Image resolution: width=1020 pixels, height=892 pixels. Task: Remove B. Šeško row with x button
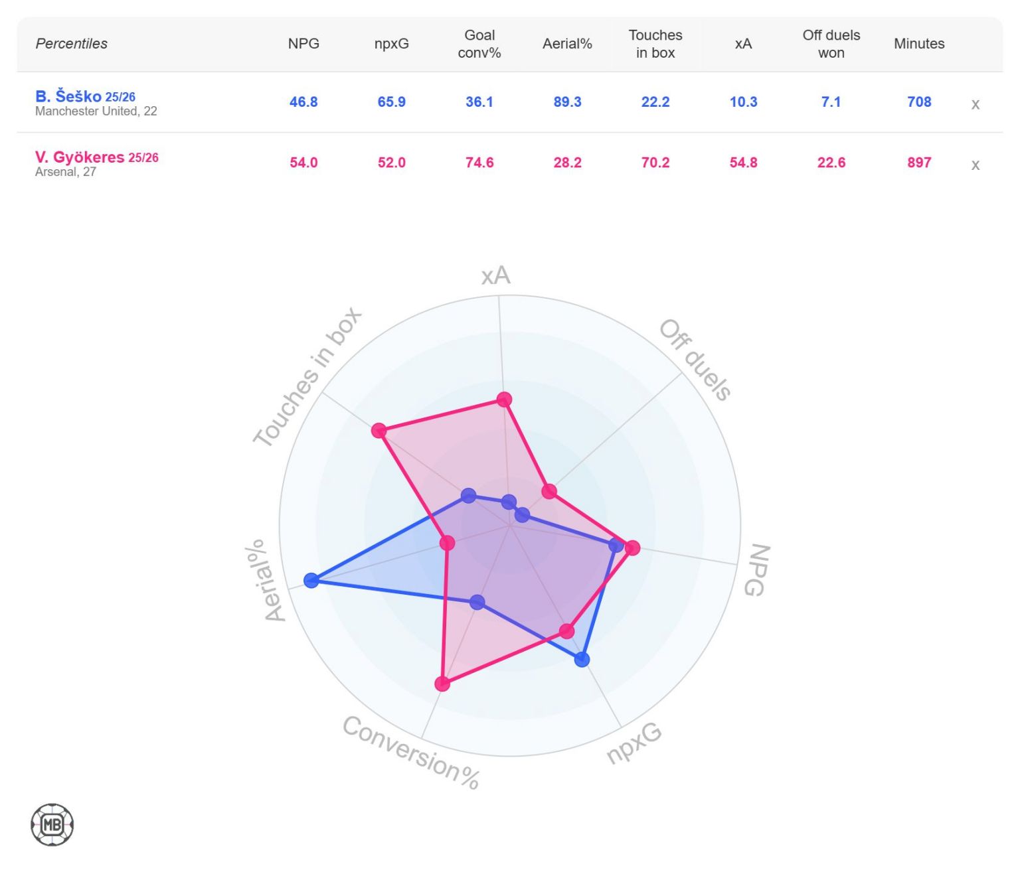click(x=975, y=104)
